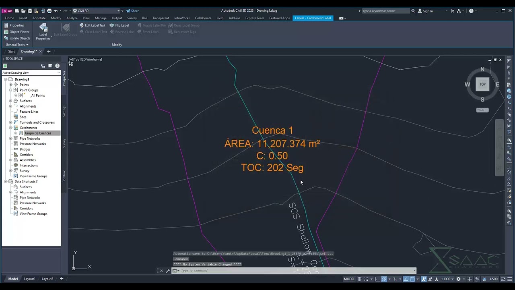
Task: Click the Clean Screen icon in status bar
Action: [503, 279]
